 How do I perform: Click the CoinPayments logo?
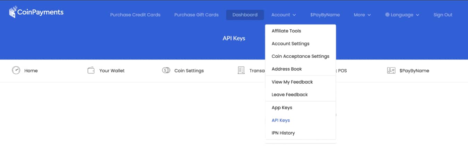tap(36, 12)
